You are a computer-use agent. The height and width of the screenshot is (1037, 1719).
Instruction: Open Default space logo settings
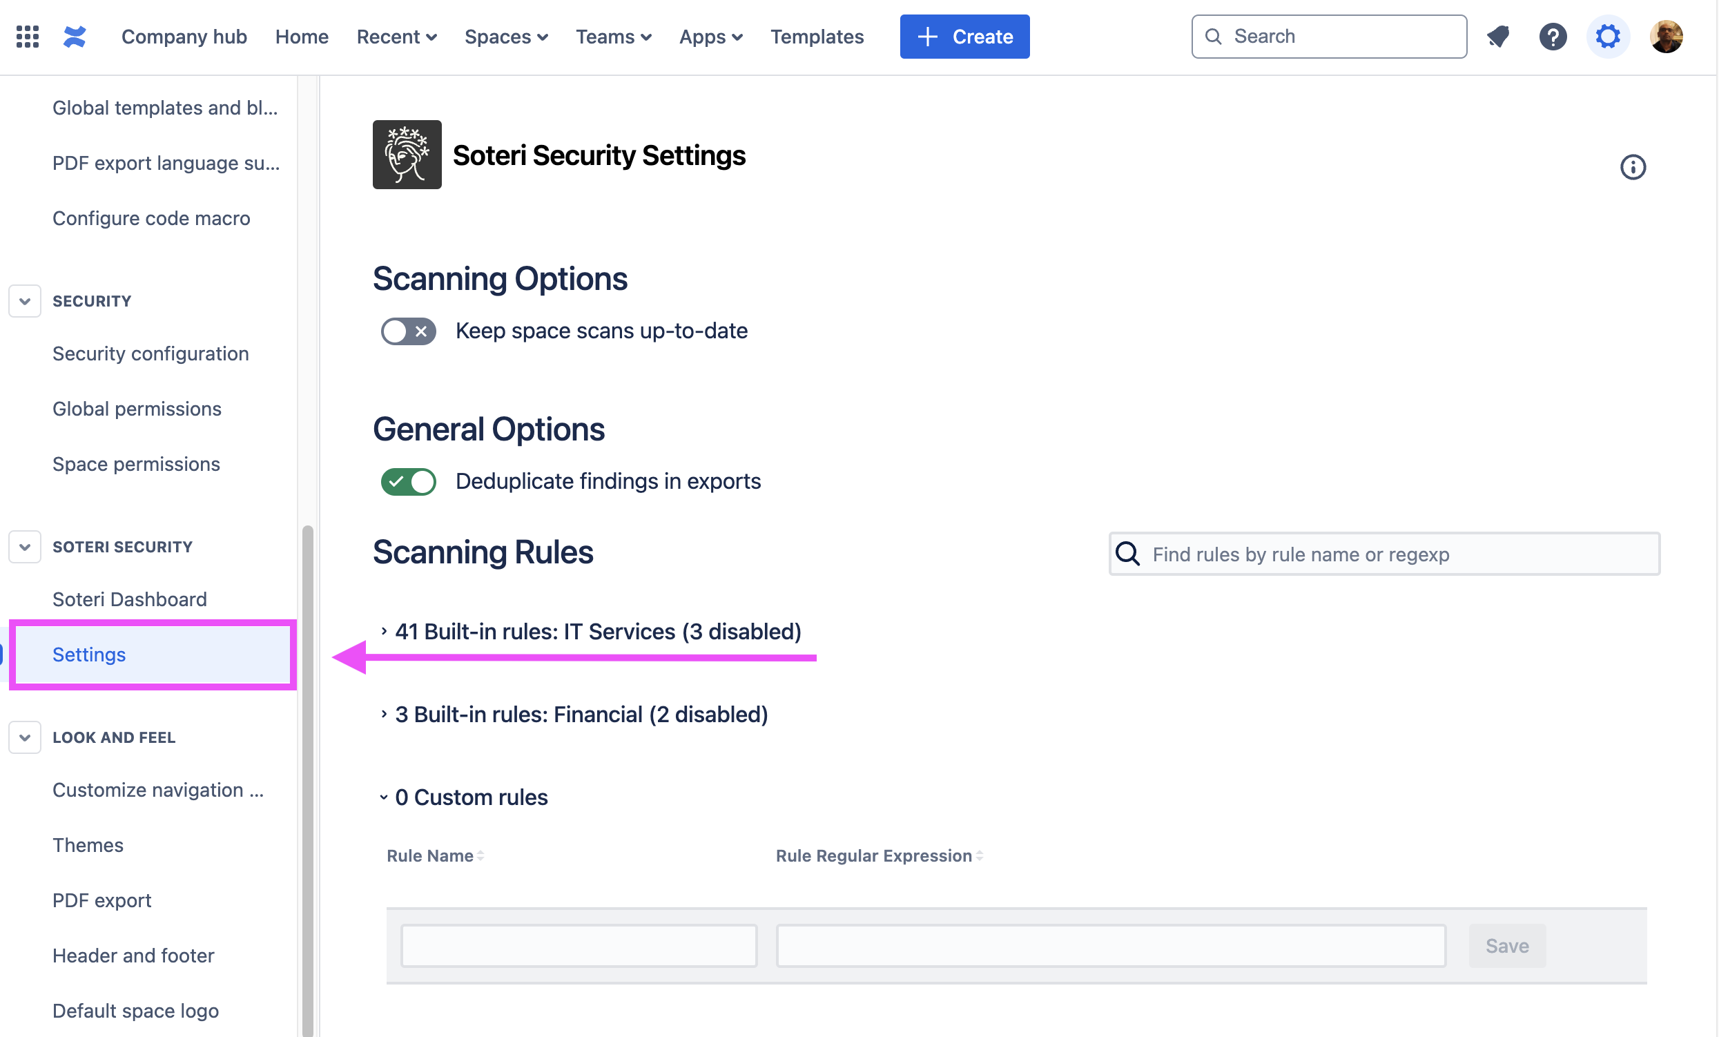point(135,1010)
